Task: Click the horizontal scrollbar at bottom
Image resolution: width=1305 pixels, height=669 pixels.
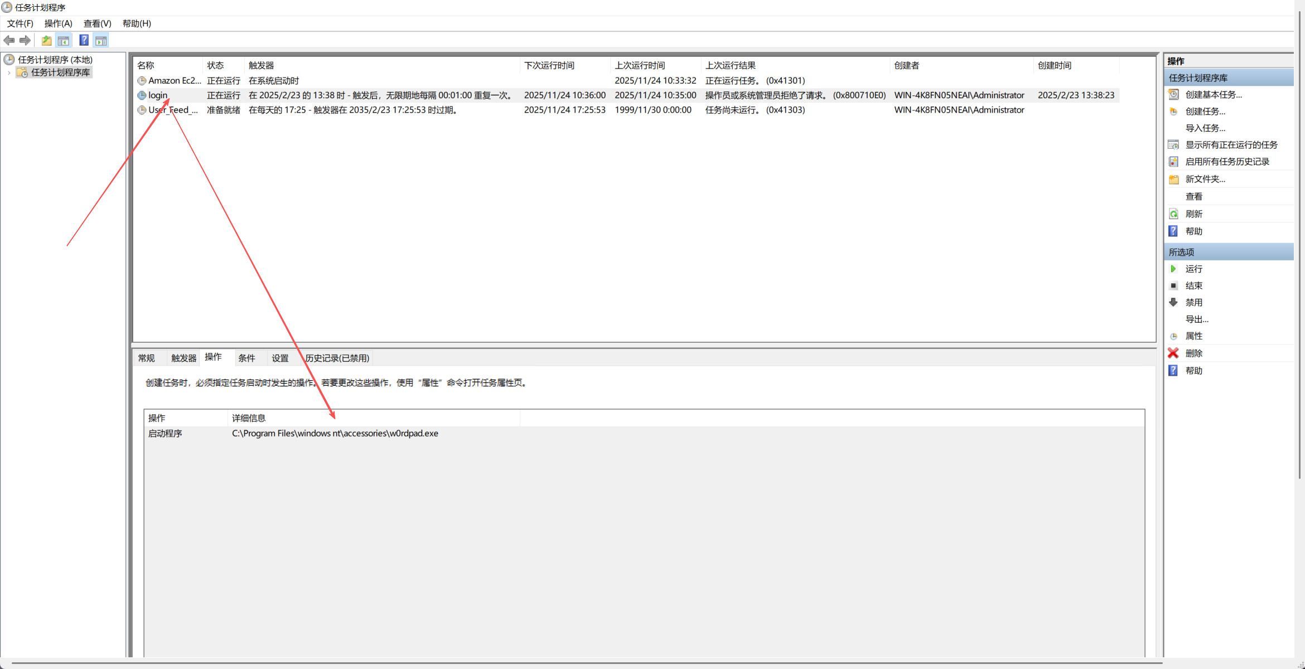Action: 586,663
